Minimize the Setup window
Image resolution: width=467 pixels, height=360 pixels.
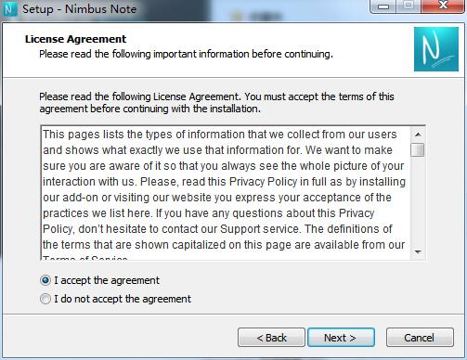383,6
